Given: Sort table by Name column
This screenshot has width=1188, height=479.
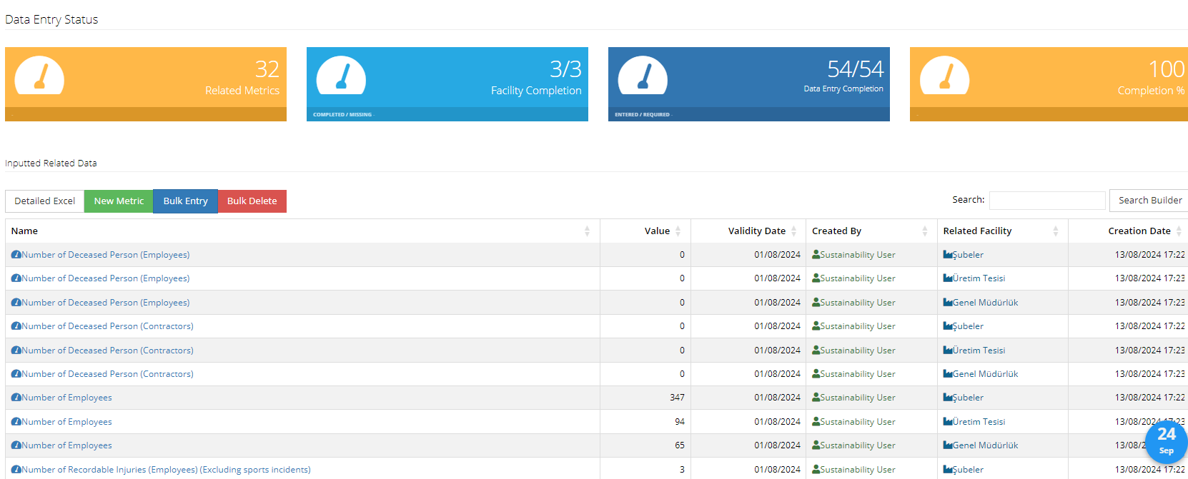Looking at the screenshot, I should click(x=302, y=231).
